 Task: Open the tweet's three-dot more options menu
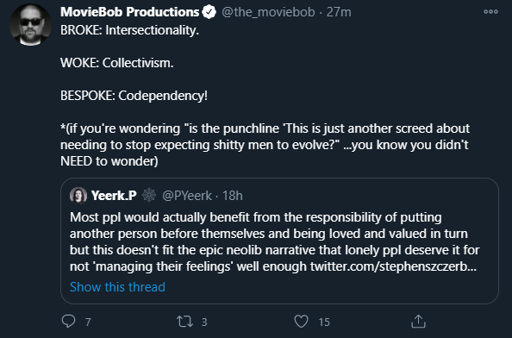tap(490, 12)
